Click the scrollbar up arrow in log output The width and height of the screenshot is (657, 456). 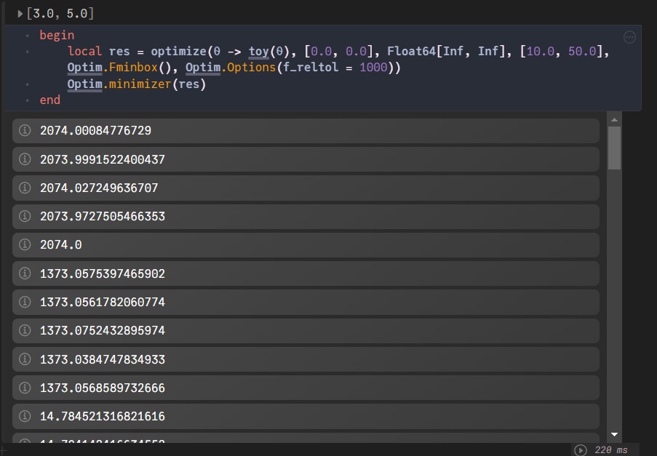(x=614, y=120)
